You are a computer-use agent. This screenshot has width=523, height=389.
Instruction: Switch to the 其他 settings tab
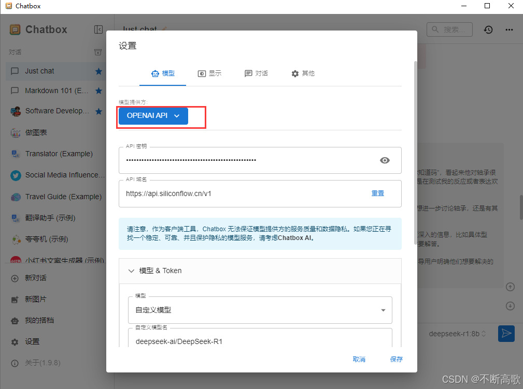303,73
